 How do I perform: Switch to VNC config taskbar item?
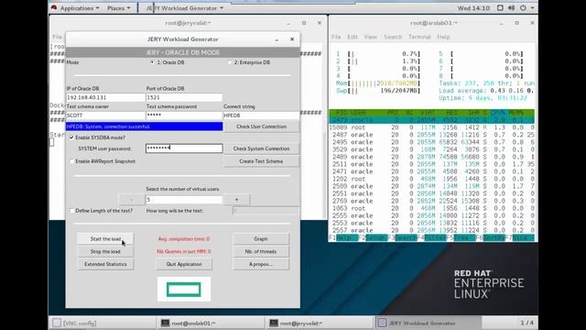click(x=102, y=323)
